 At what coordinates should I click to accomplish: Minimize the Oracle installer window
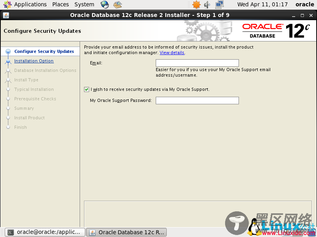pyautogui.click(x=294, y=15)
